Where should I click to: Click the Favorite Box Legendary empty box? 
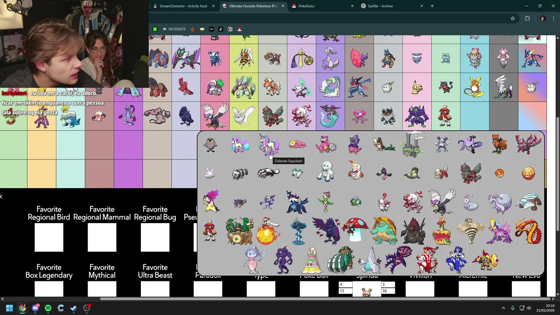pyautogui.click(x=49, y=289)
